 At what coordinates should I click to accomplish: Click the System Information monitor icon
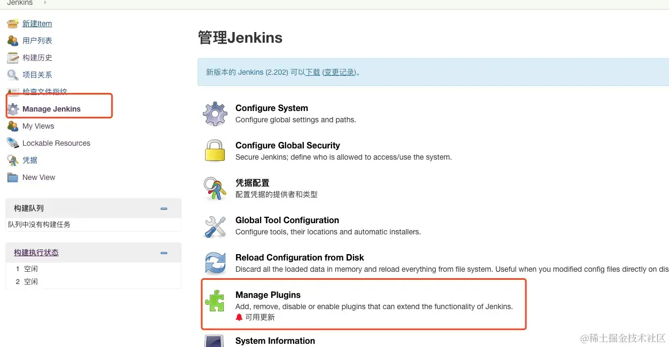pyautogui.click(x=215, y=341)
